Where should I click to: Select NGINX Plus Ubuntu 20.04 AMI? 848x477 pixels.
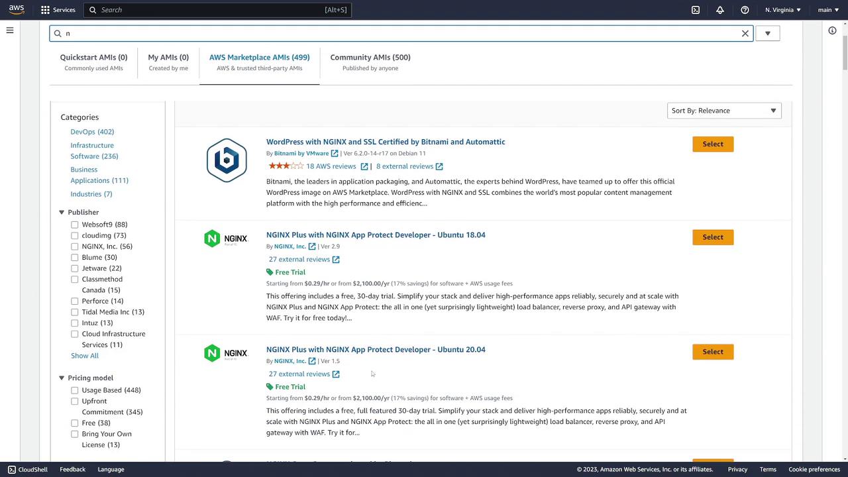tap(713, 352)
